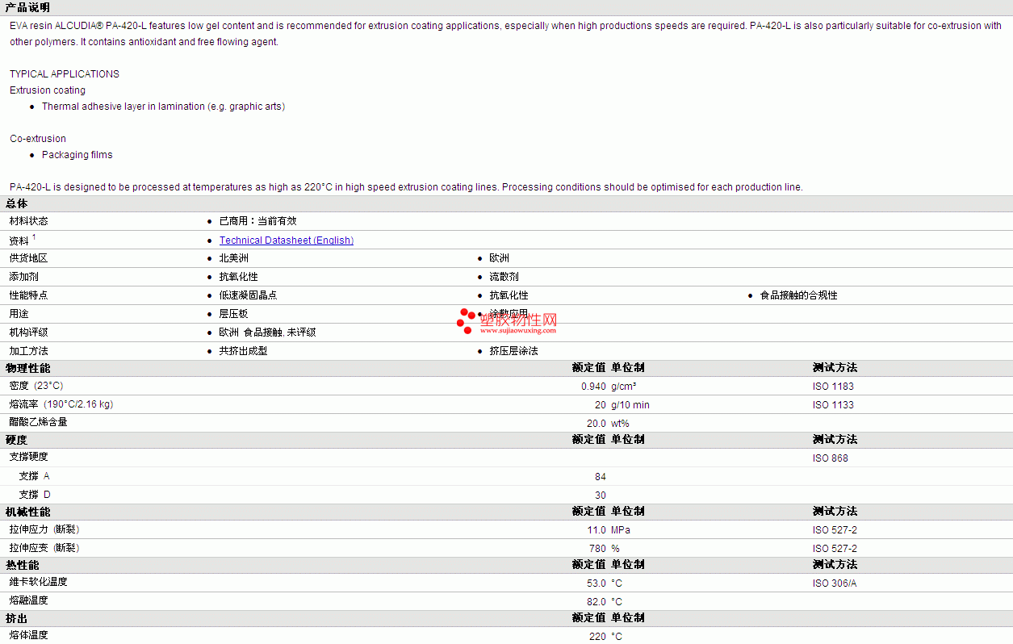Image resolution: width=1013 pixels, height=644 pixels.
Task: Select the melting temperature value 82.0
Action: click(596, 602)
